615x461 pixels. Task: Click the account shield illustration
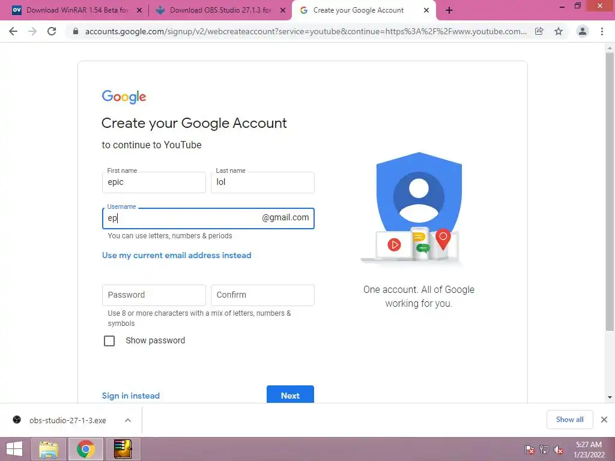tap(418, 208)
